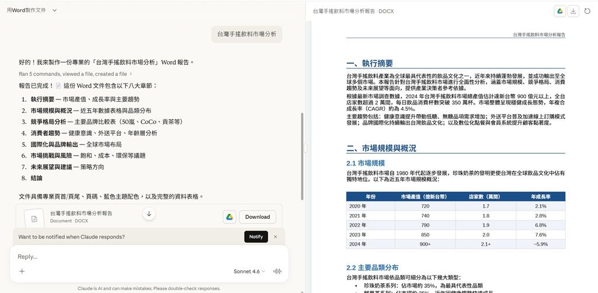The height and width of the screenshot is (293, 598).
Task: Click the Notify button
Action: tap(256, 237)
